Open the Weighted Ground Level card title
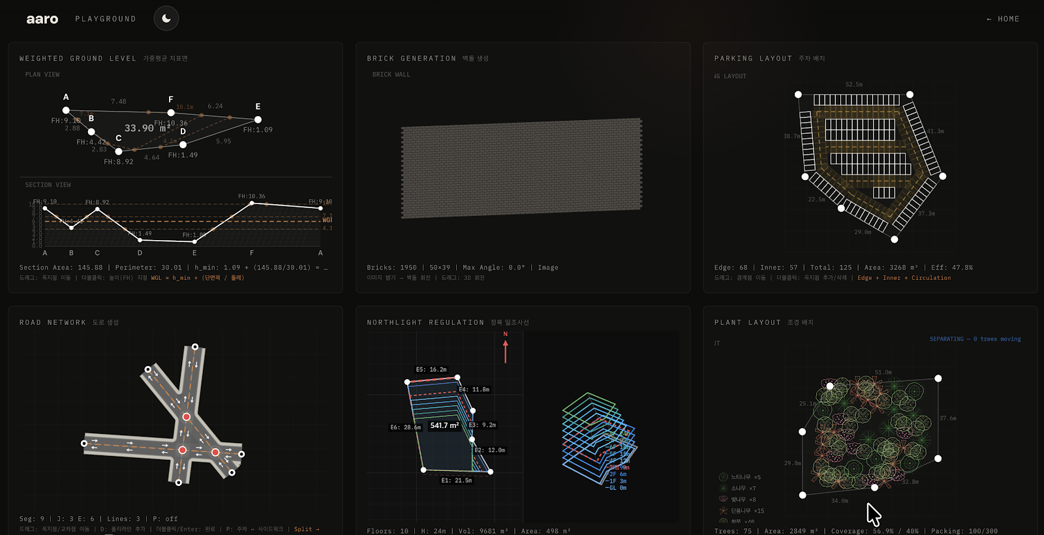Image resolution: width=1044 pixels, height=535 pixels. (x=78, y=59)
